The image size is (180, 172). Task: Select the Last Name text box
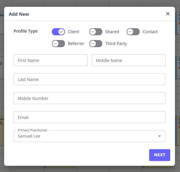coord(89,79)
